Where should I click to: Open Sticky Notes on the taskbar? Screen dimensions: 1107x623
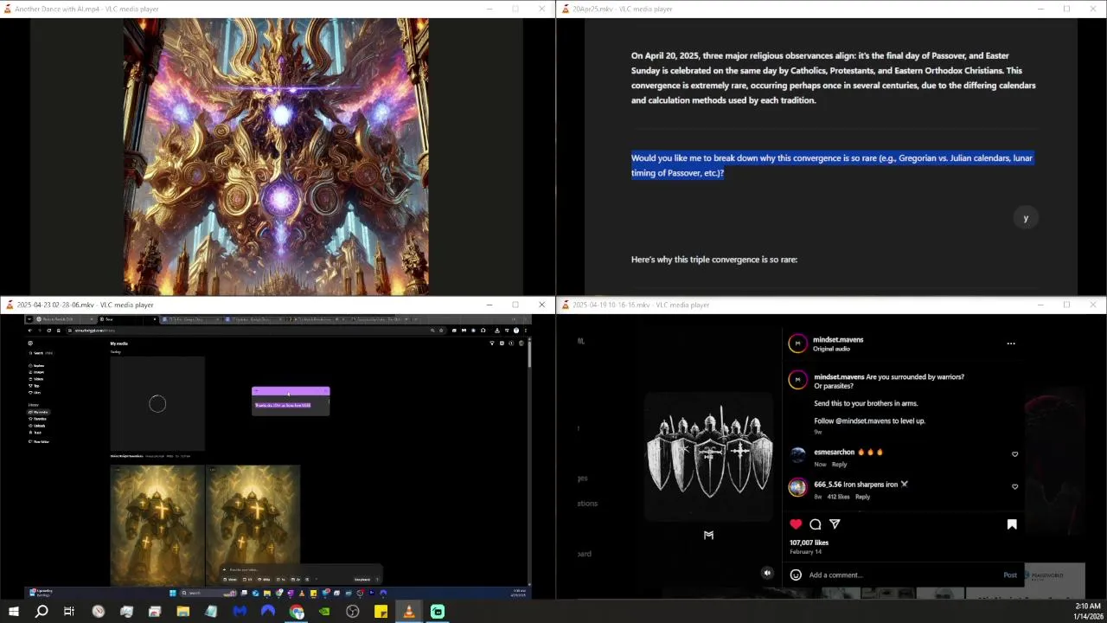[x=381, y=612]
